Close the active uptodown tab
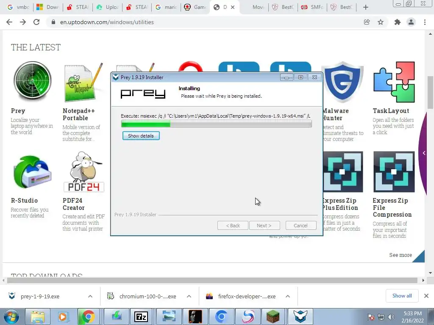 pos(233,7)
